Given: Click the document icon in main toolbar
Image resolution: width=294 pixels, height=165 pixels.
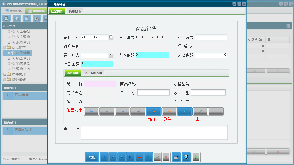Looking at the screenshot, I should click(x=27, y=18).
